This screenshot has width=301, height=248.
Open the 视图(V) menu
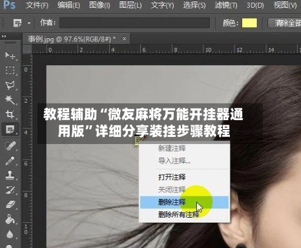point(285,5)
